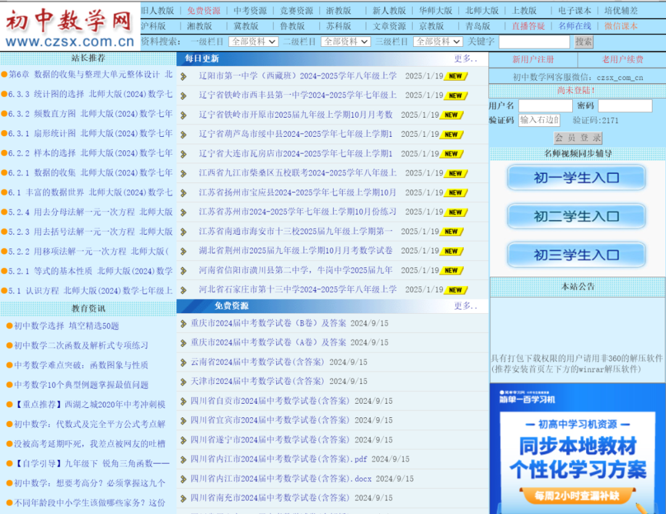Select the 竞赛资源 navigation item
Viewport: 666px width, 514px height.
tap(297, 10)
